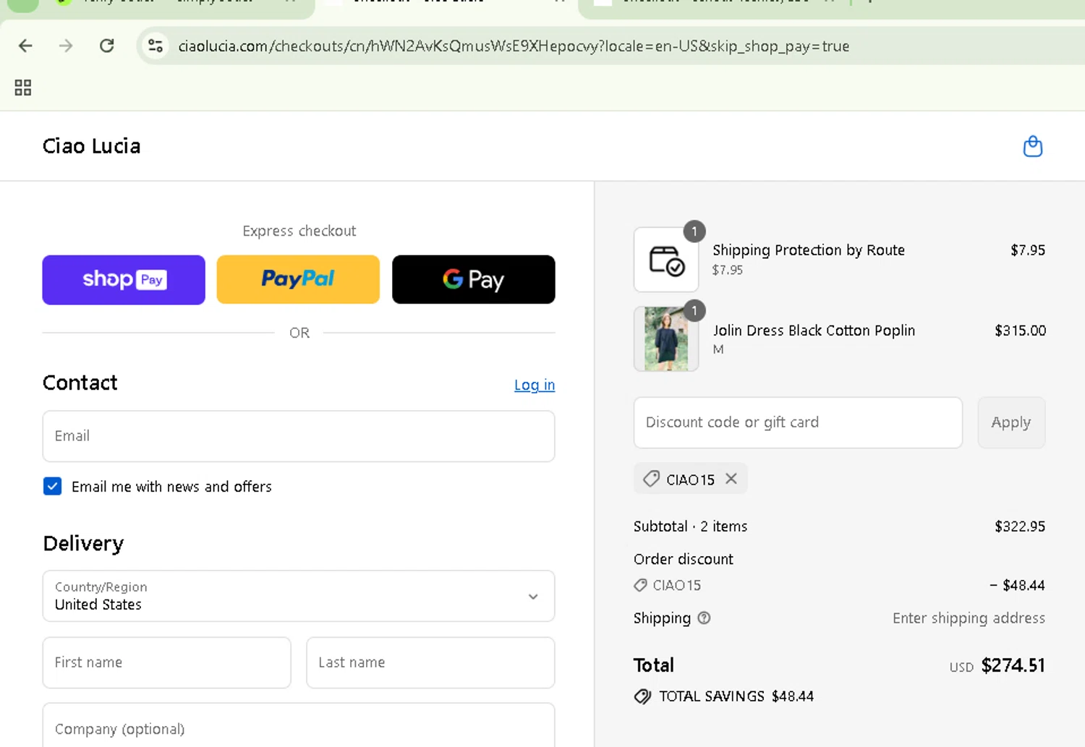Screen dimensions: 1085x747
Task: Click the $322.95 subtotal amount
Action: point(1020,526)
